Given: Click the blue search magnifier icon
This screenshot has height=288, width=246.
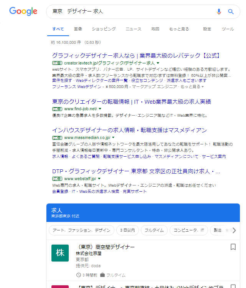Looking at the screenshot, I should tap(231, 12).
